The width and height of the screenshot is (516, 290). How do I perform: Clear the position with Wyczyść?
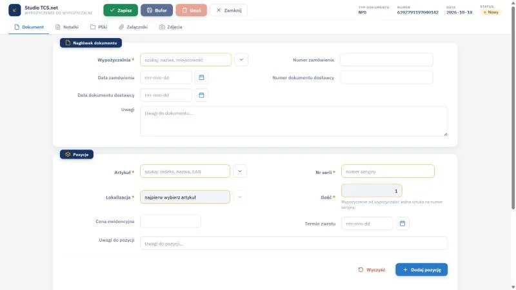pos(372,269)
